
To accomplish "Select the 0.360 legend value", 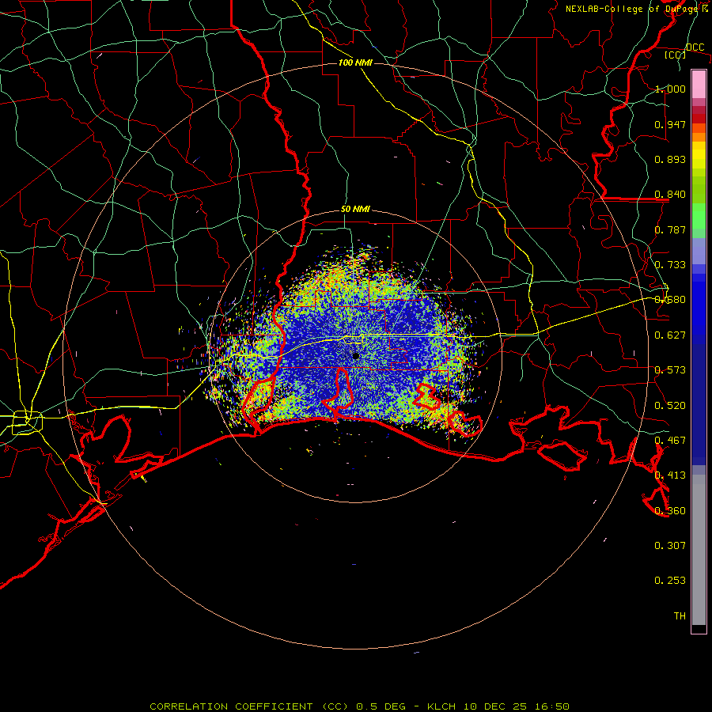I will point(670,511).
